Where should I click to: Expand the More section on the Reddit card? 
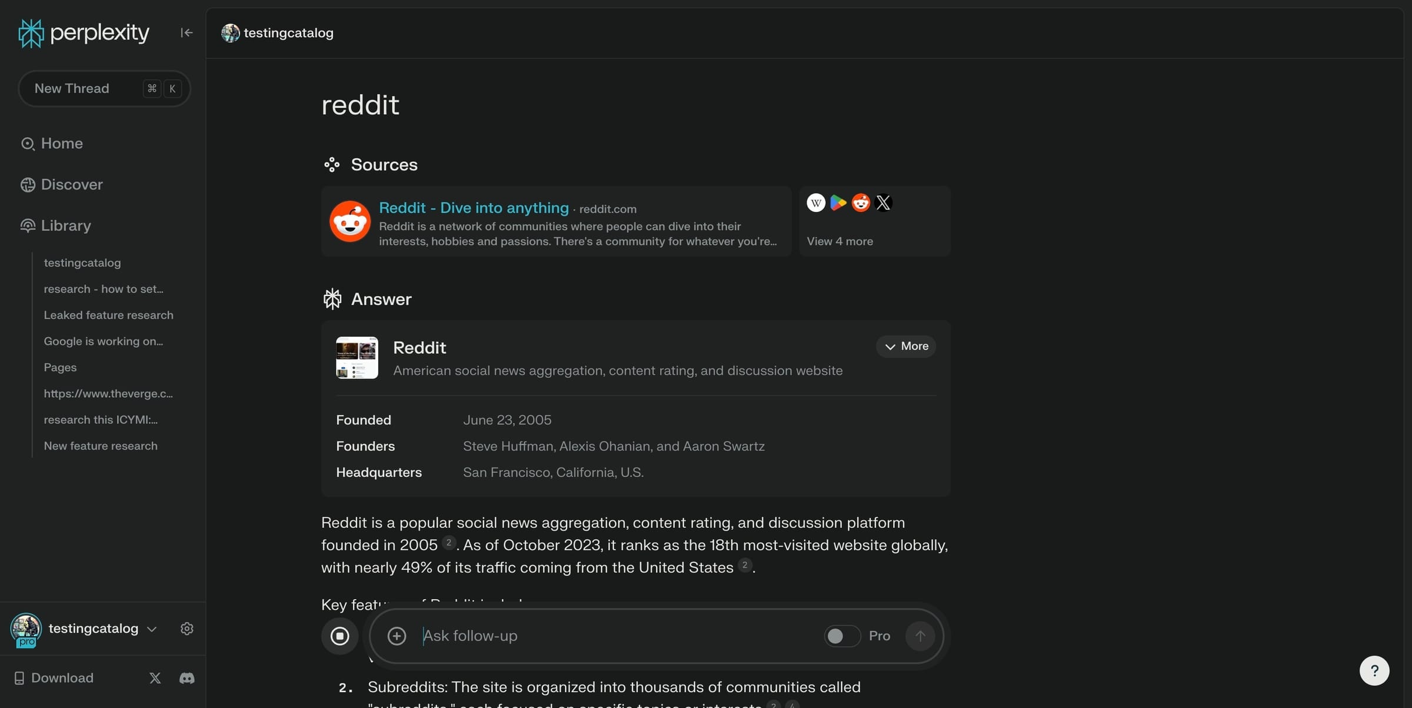tap(905, 346)
